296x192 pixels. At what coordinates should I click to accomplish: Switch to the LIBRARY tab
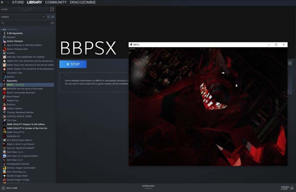(34, 2)
